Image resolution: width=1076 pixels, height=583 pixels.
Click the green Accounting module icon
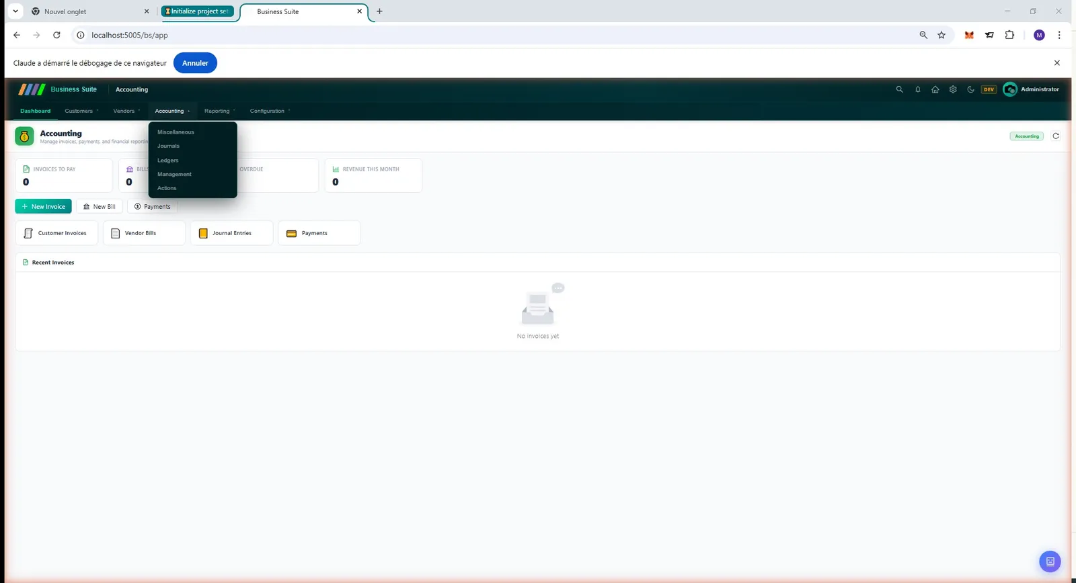coord(24,136)
